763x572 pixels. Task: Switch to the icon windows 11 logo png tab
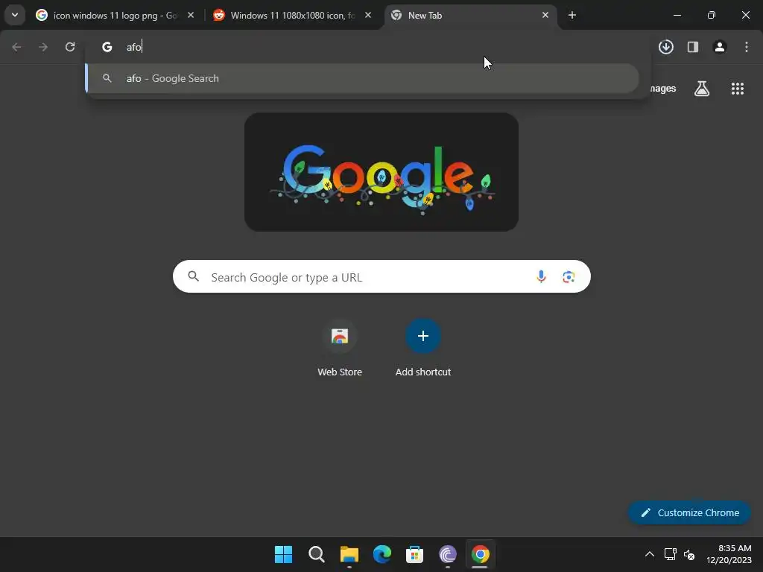pyautogui.click(x=114, y=15)
